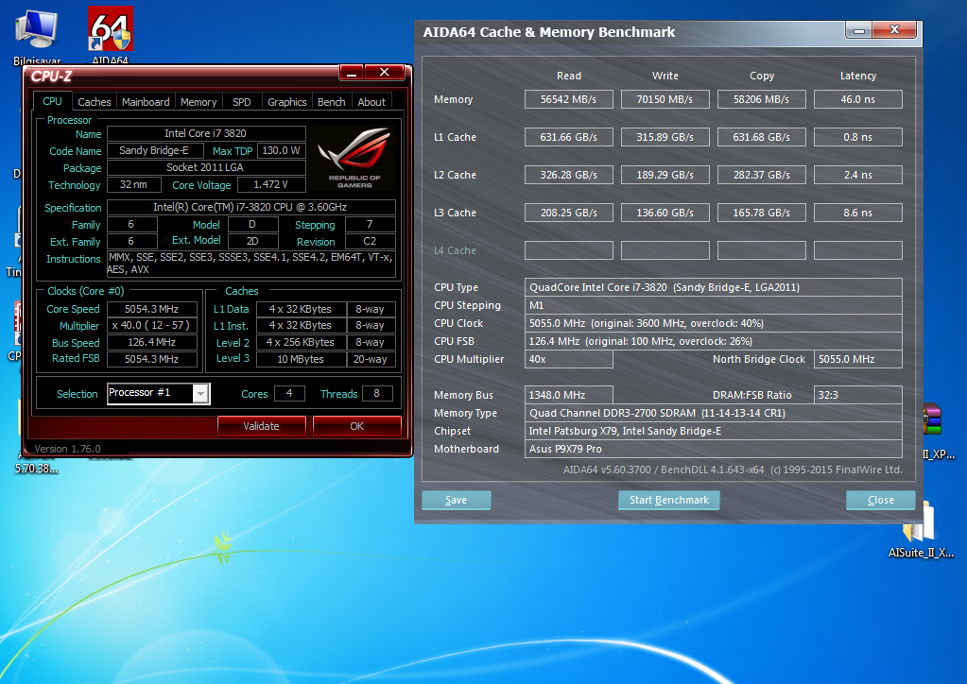Click the Multiplier value x 40.0 (12 - 57)
The image size is (967, 684).
(152, 325)
